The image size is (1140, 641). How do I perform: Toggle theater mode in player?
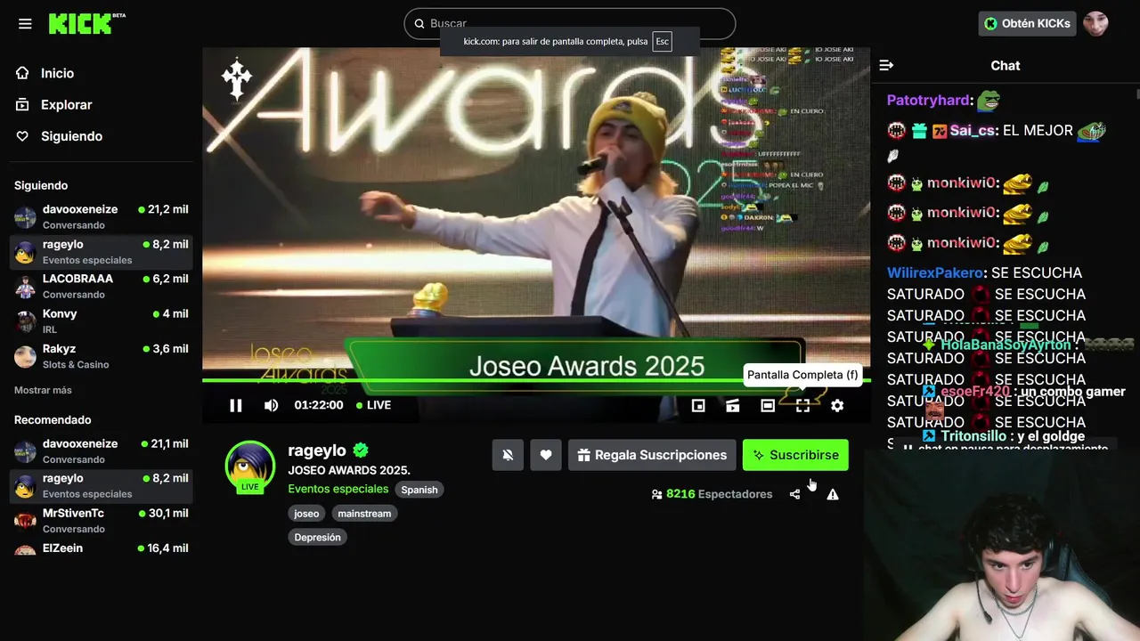pos(767,405)
